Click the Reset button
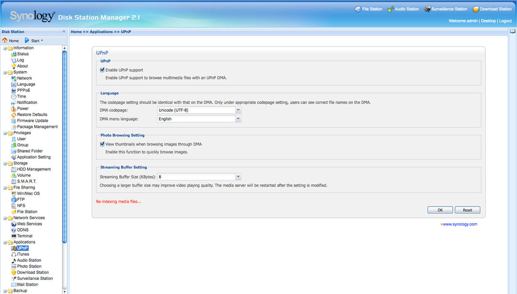The width and height of the screenshot is (517, 294). [x=467, y=210]
